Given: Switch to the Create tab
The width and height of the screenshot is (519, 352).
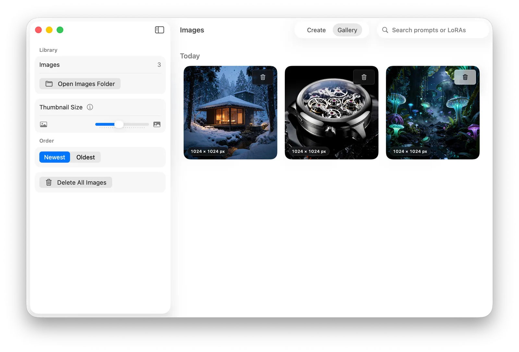Looking at the screenshot, I should point(316,30).
